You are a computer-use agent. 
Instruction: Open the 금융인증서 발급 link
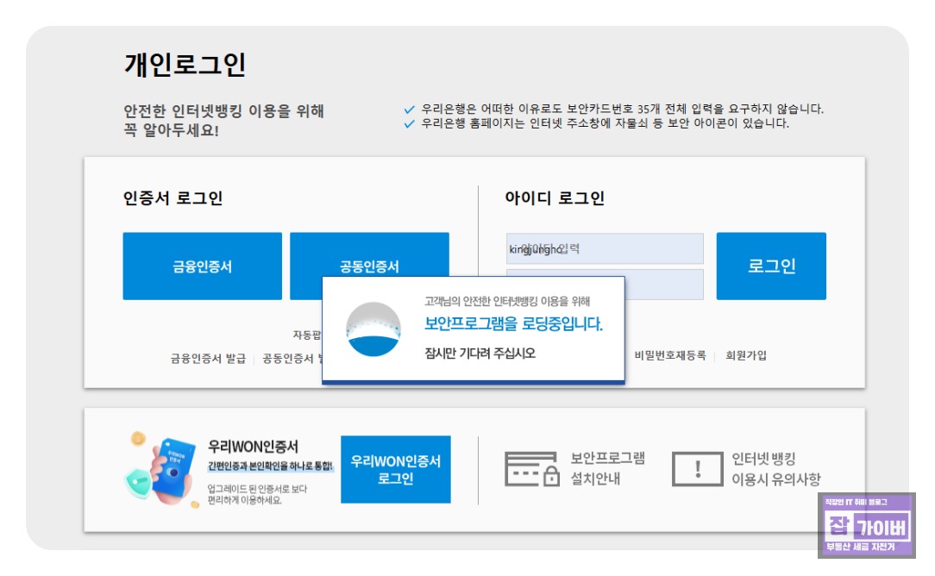(x=208, y=359)
